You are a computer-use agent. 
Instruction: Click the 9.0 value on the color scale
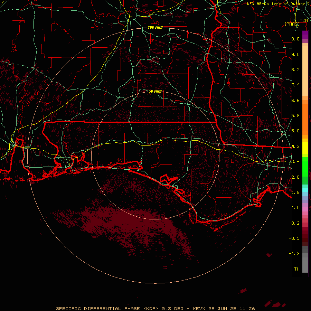tap(295, 54)
